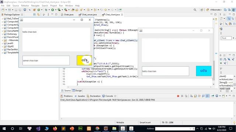
Task: Switch to the Javadoc view tab
Action: [80, 96]
